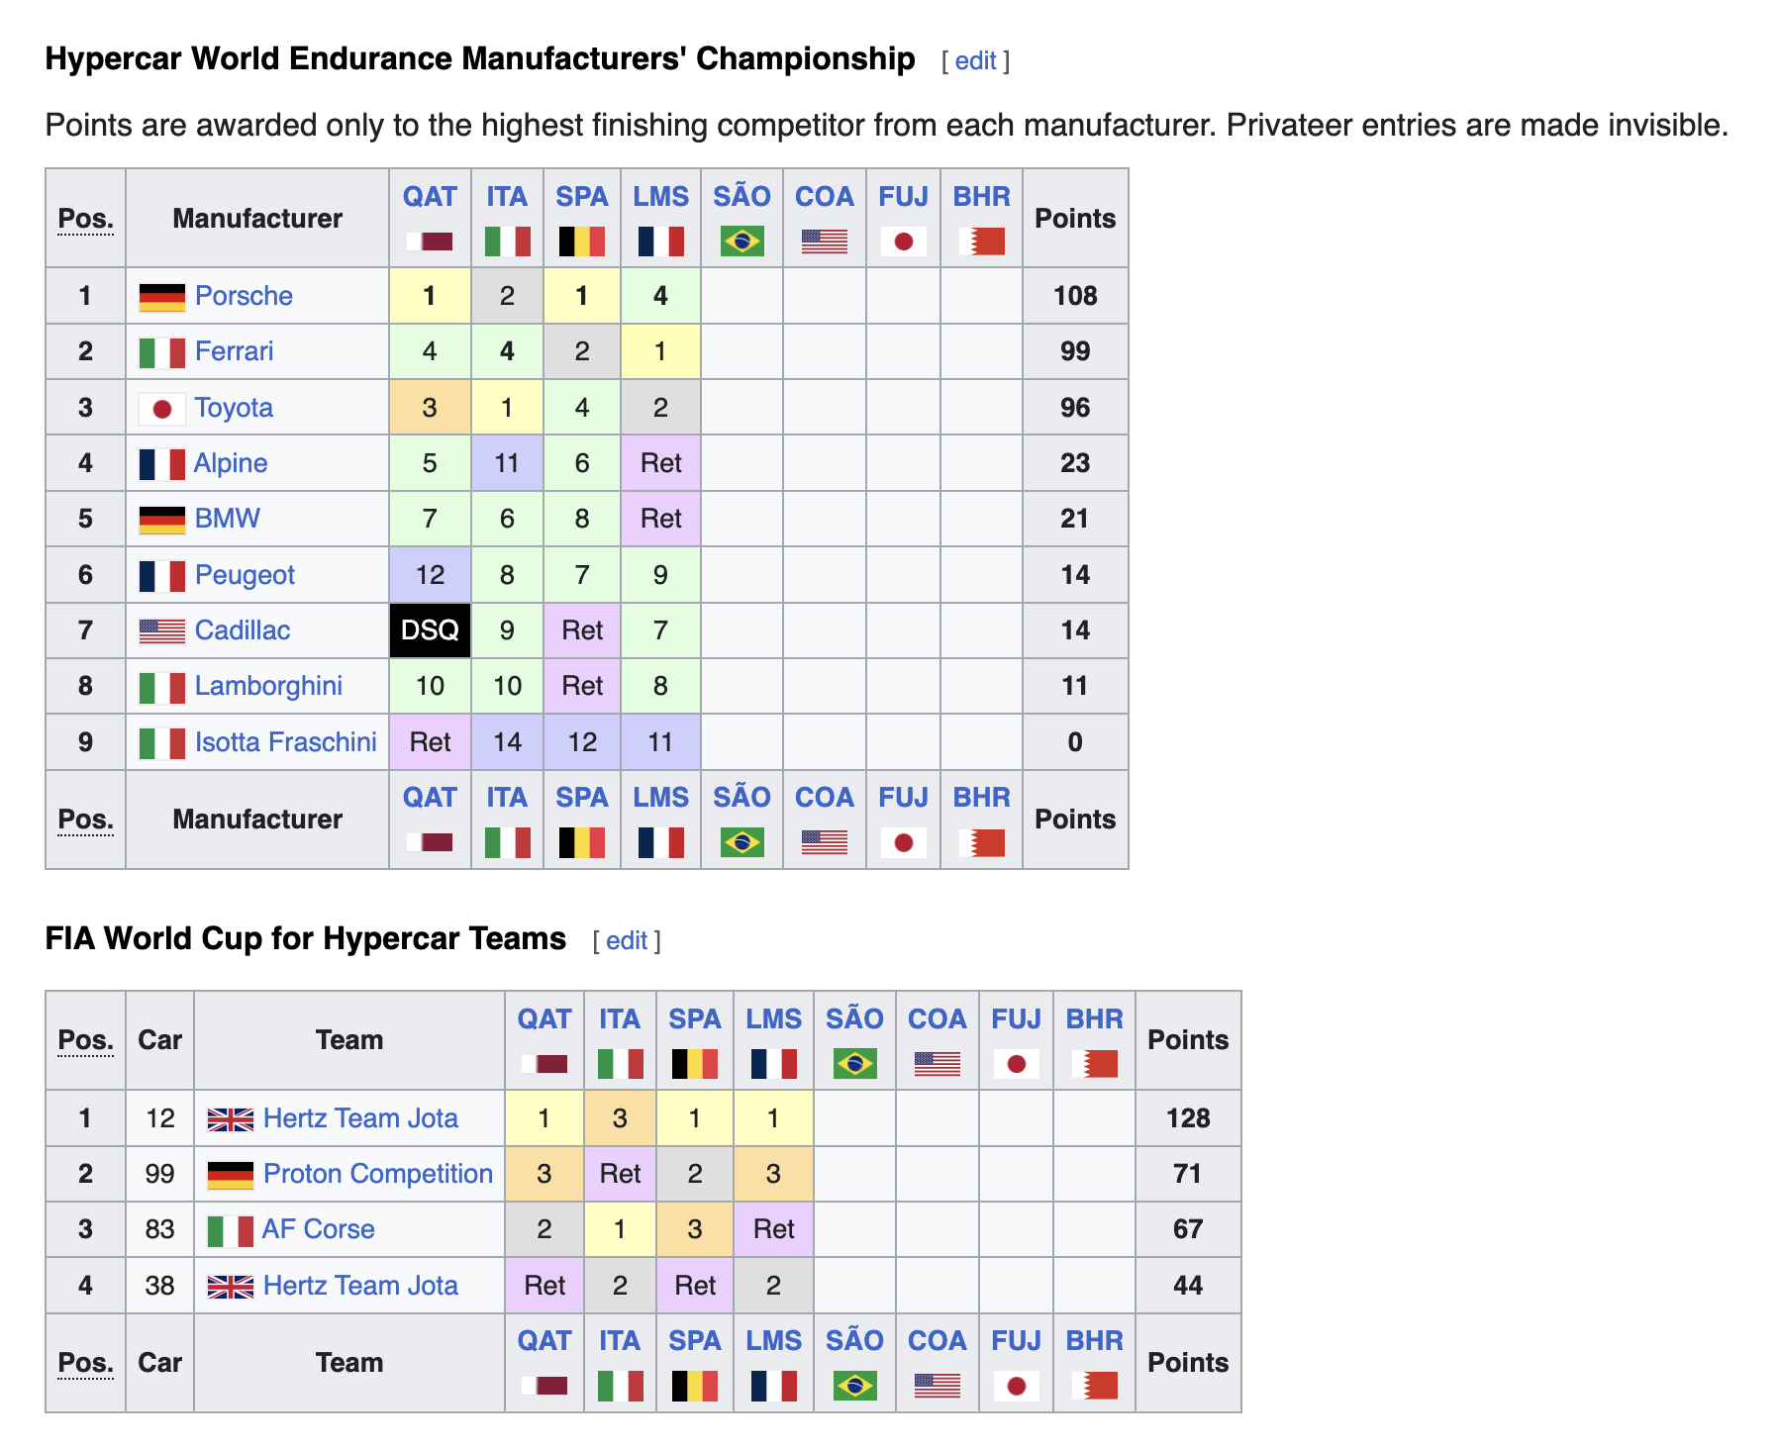Click AF Corse's Ret result cell
1780x1449 pixels.
pos(773,1229)
